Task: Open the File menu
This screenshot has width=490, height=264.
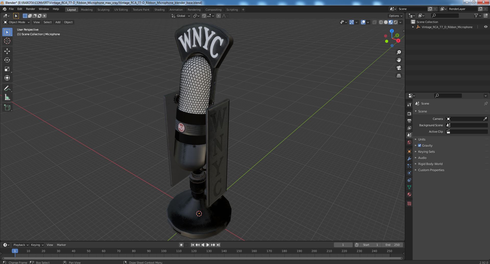Action: tap(11, 9)
